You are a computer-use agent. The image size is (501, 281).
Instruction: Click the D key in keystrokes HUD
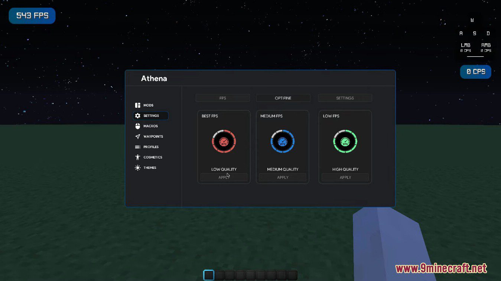(x=488, y=33)
